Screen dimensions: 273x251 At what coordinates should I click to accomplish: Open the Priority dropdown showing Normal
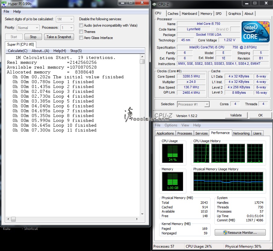(28, 28)
